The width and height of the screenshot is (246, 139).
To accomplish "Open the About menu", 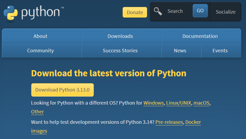I will click(x=41, y=36).
